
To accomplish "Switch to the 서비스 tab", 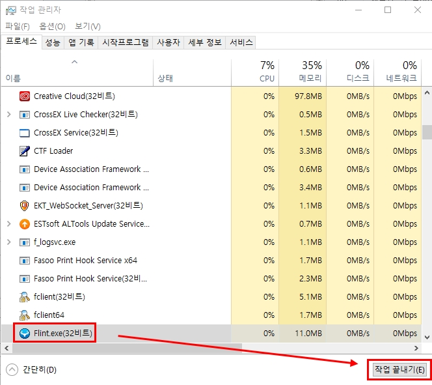I will tap(241, 42).
